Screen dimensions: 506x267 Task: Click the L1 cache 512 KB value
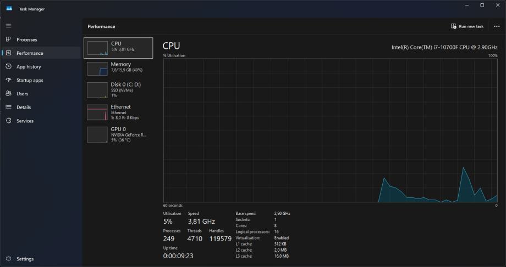(x=280, y=244)
